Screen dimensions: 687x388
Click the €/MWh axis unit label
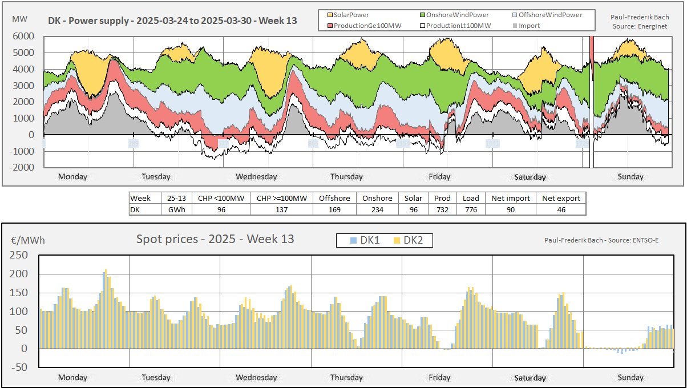(x=28, y=240)
